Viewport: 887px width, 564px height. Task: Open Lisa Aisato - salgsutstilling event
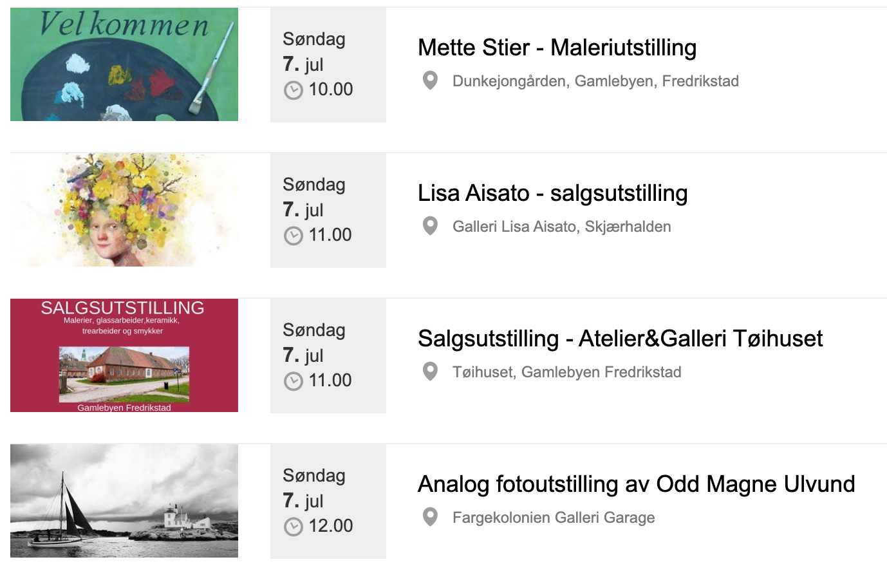click(x=552, y=193)
